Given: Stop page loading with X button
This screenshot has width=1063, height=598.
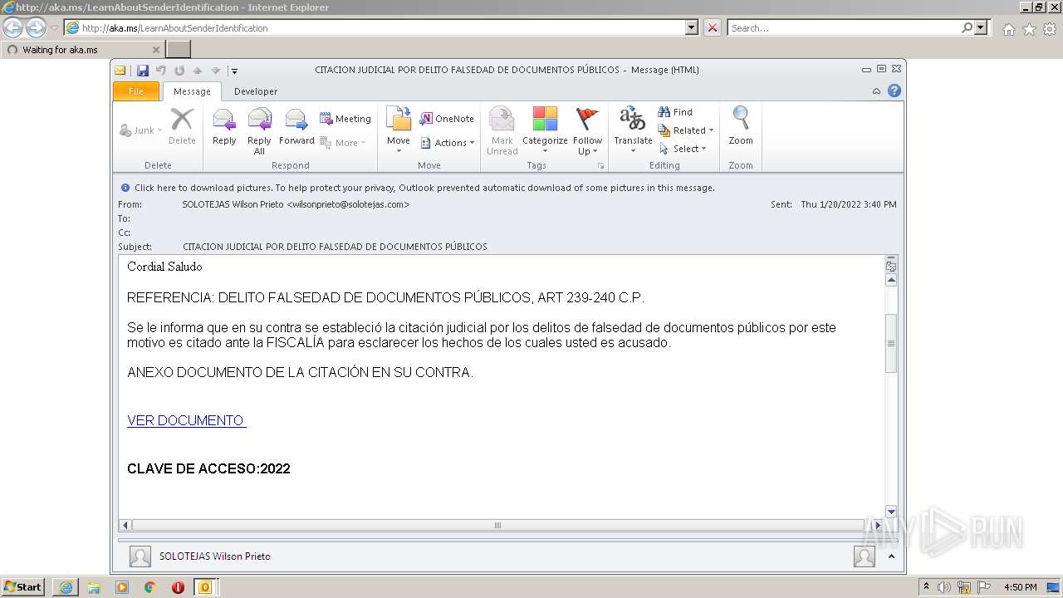Looking at the screenshot, I should [x=713, y=27].
